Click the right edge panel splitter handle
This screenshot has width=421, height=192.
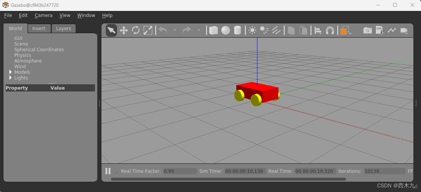click(416, 103)
